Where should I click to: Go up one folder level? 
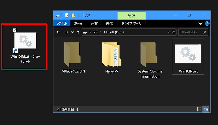click(78, 32)
